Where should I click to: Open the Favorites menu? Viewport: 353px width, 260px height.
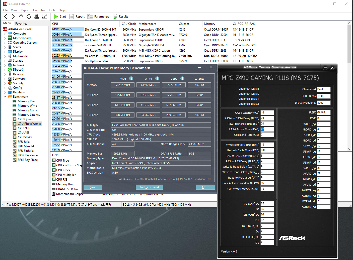click(x=39, y=10)
